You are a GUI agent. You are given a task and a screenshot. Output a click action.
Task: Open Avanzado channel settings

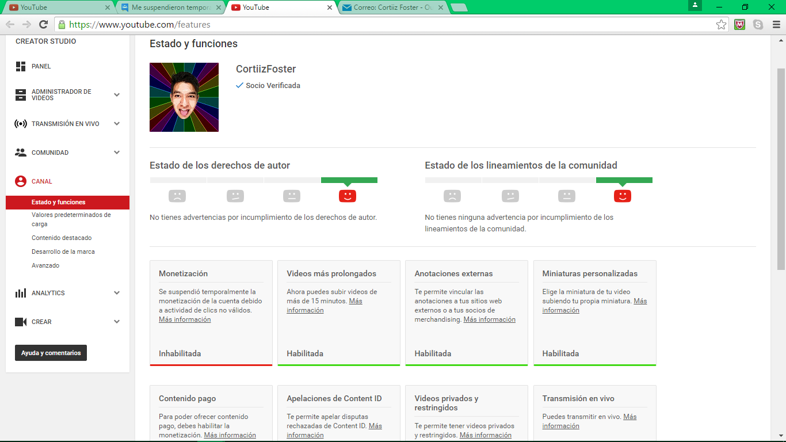click(x=45, y=265)
